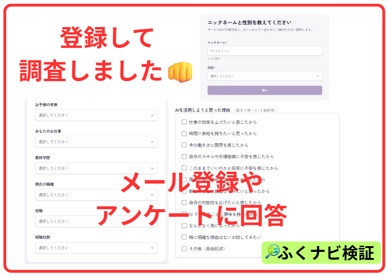Viewport: 391px width, 277px height.
Task: Check このままでいいのかと将来に不安を感じたから
Action: click(184, 168)
